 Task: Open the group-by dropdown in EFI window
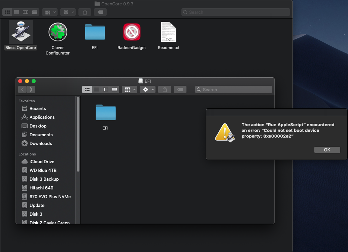130,89
